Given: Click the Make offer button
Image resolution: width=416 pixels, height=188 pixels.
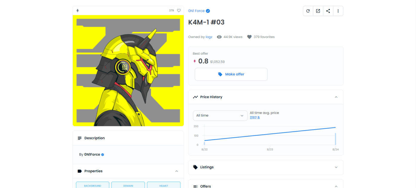Looking at the screenshot, I should click(x=231, y=74).
